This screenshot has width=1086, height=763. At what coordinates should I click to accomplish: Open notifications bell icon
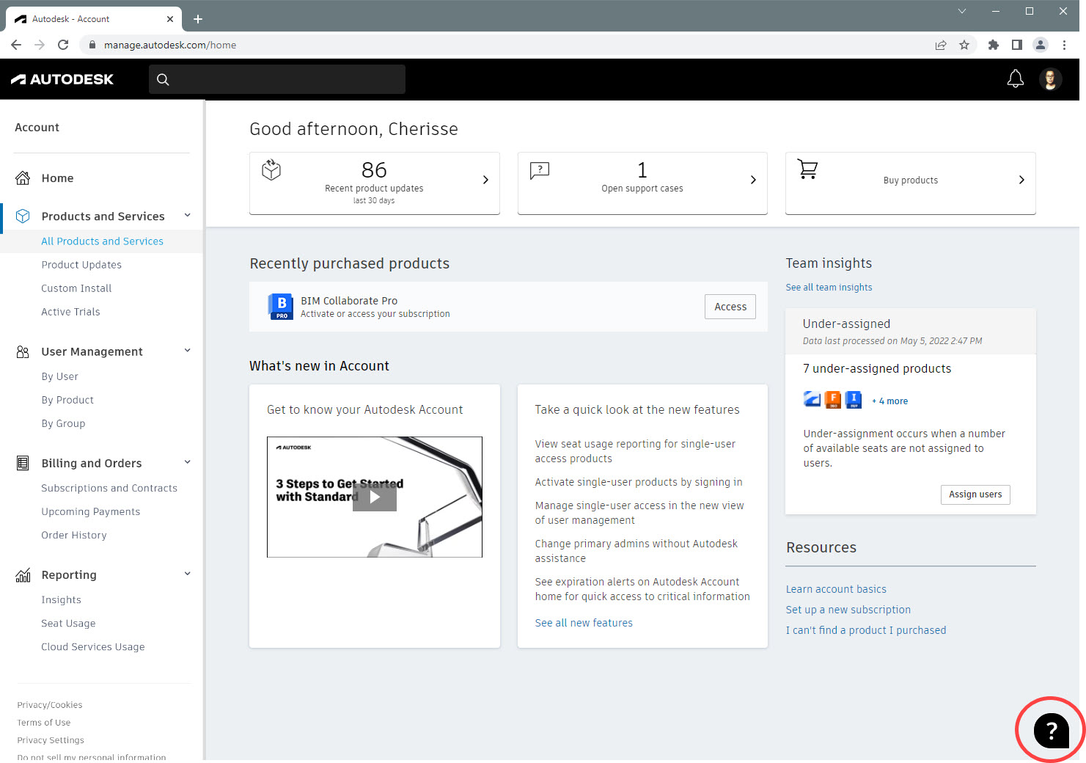click(1016, 79)
